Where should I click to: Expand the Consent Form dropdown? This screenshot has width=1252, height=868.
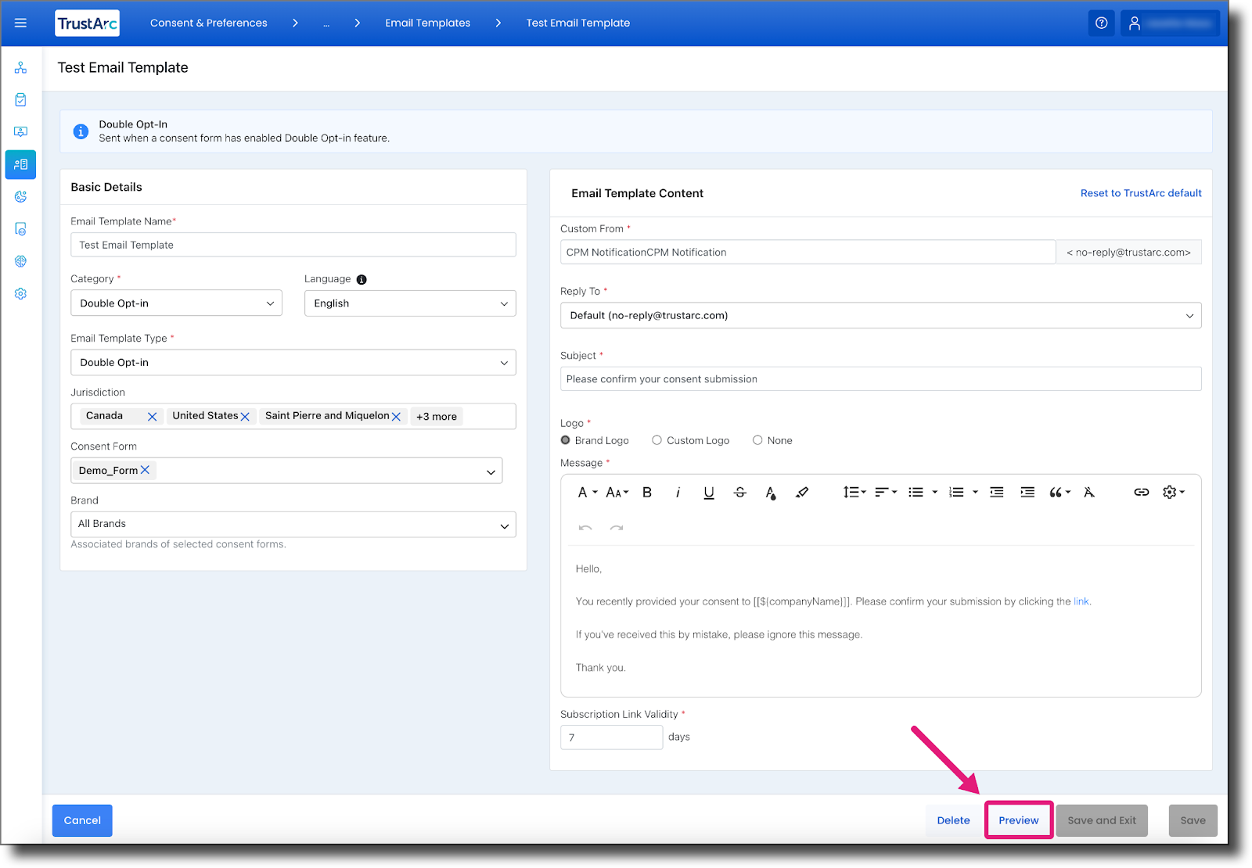click(491, 472)
